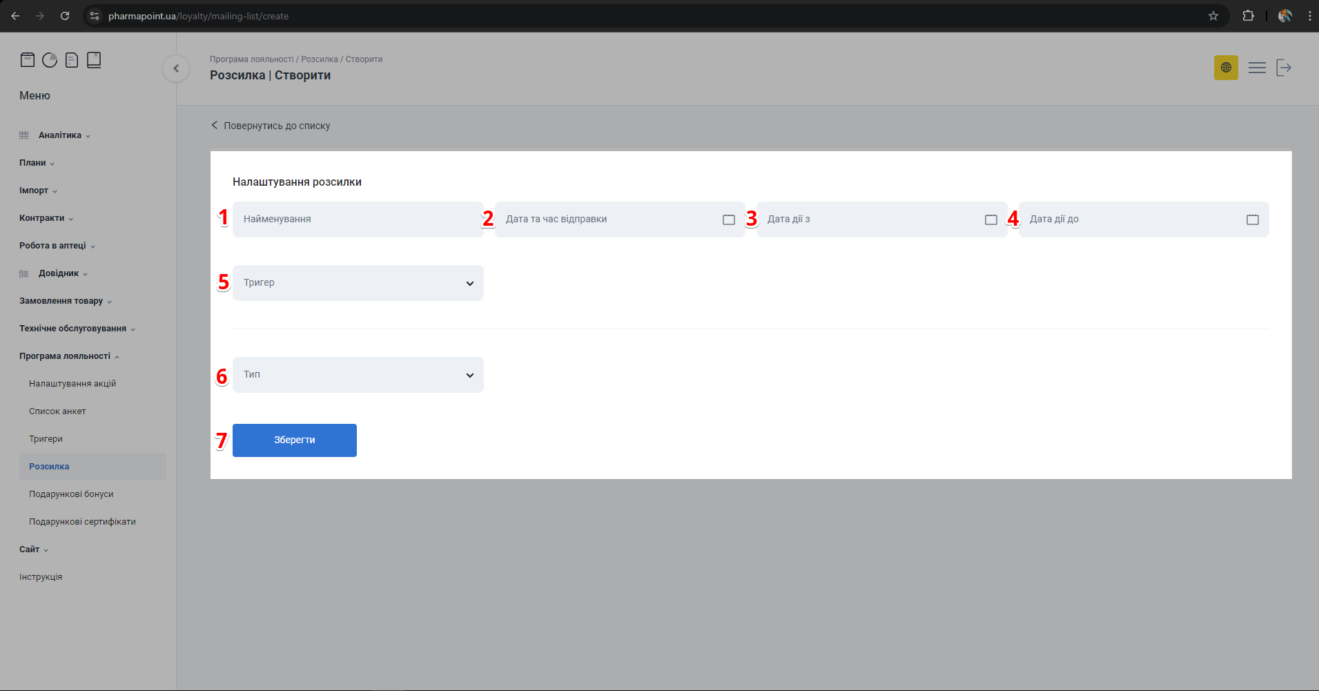Collapse sidebar with the round chevron button
This screenshot has width=1319, height=691.
point(176,68)
